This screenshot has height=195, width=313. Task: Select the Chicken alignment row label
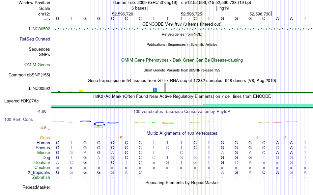point(42,167)
